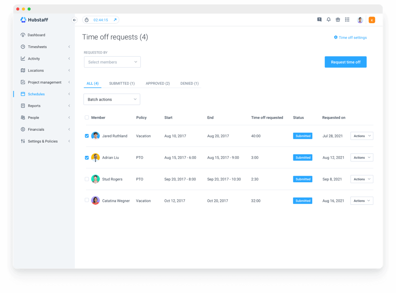396x293 pixels.
Task: Expand the Reports menu chevron
Action: tap(69, 106)
